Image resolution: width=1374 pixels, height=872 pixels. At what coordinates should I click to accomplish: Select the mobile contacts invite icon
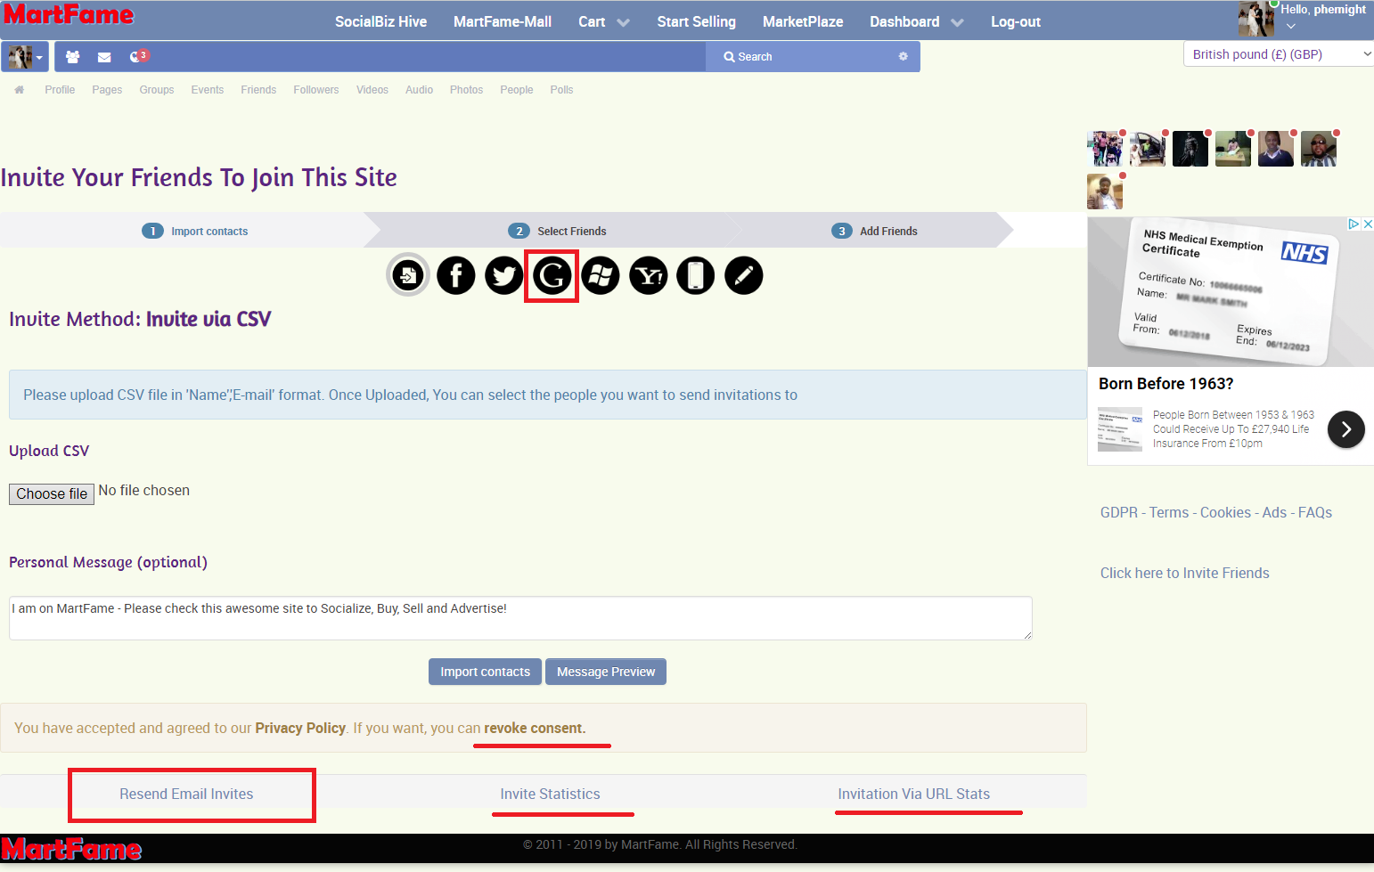point(696,275)
